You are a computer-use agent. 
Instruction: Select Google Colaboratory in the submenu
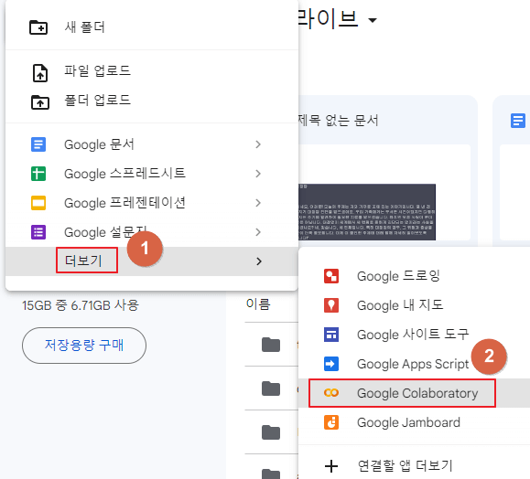tap(415, 393)
